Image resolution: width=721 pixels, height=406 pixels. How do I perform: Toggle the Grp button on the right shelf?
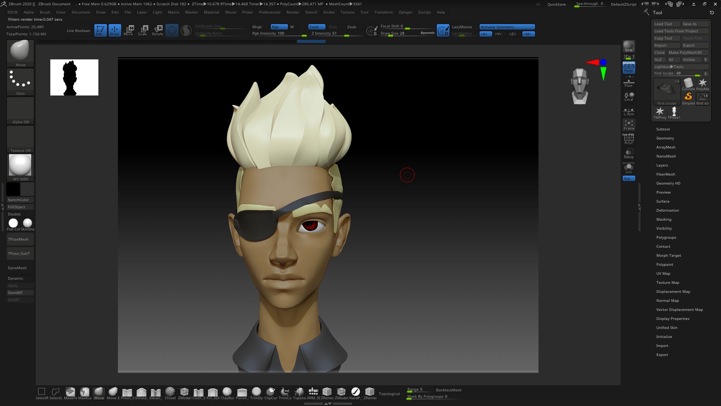click(629, 178)
